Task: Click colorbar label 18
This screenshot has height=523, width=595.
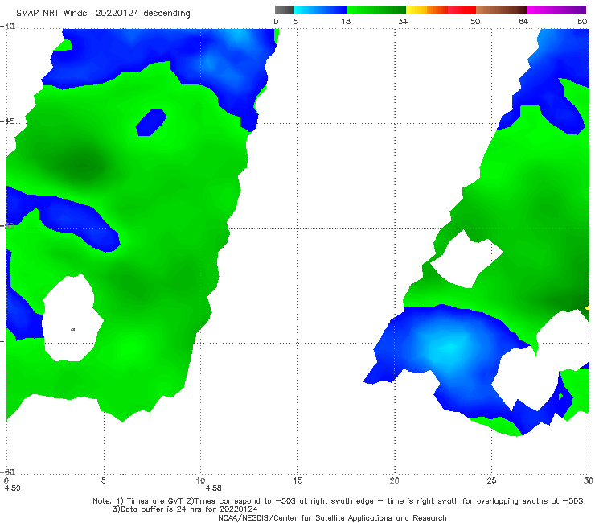Action: point(346,22)
